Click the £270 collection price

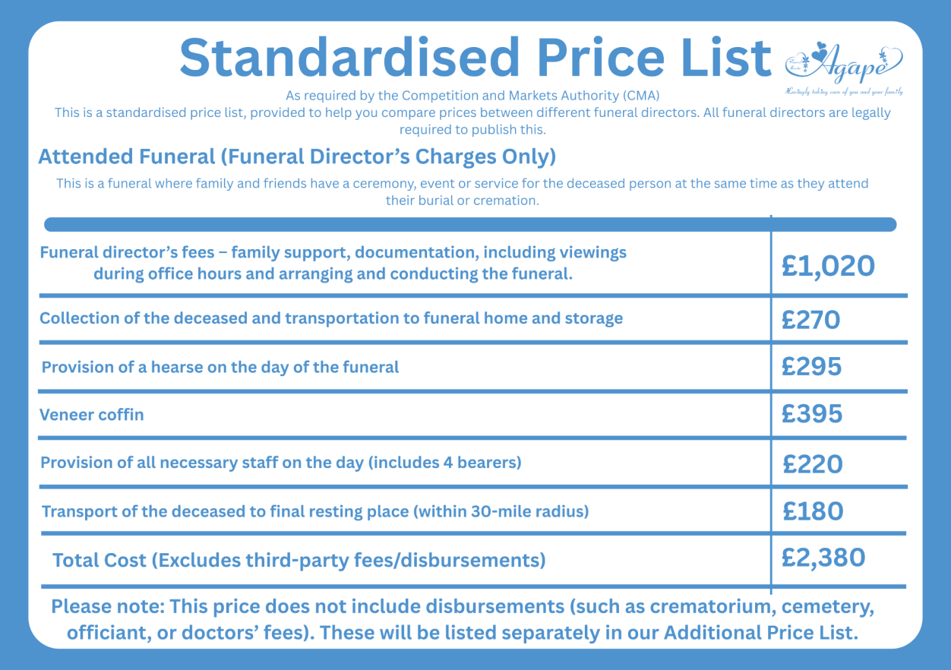(811, 320)
